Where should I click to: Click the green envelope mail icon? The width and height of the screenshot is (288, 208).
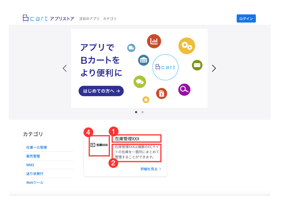[197, 65]
